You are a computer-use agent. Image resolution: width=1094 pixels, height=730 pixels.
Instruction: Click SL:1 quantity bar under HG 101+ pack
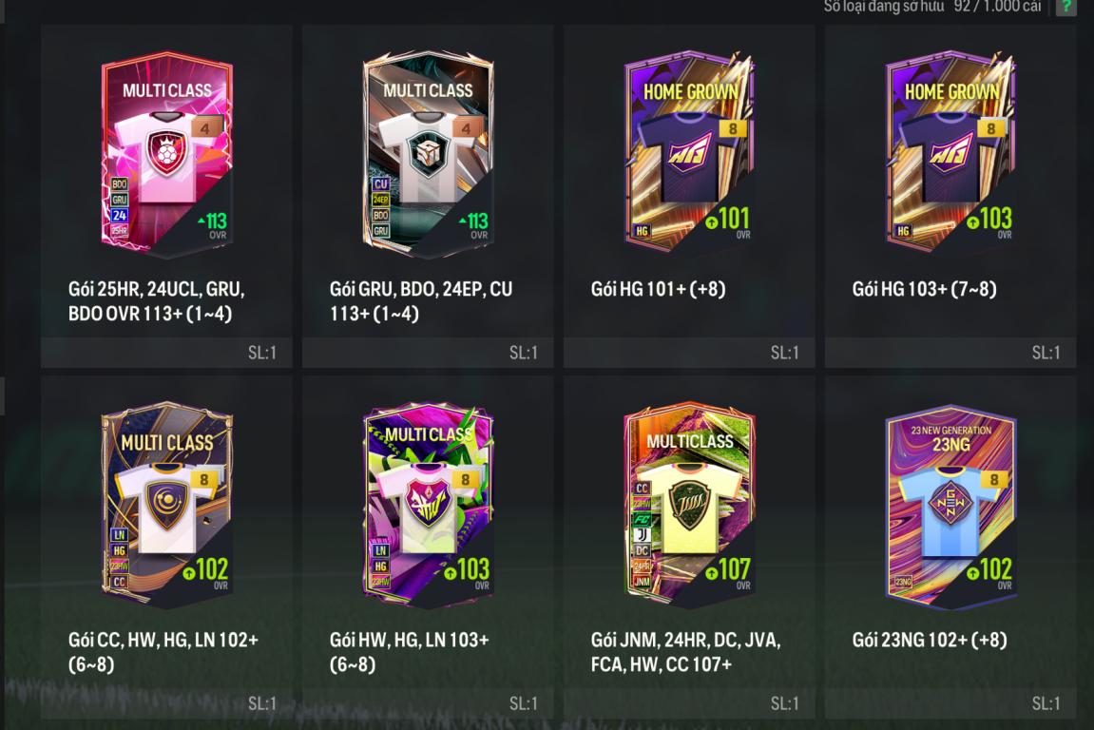coord(689,353)
